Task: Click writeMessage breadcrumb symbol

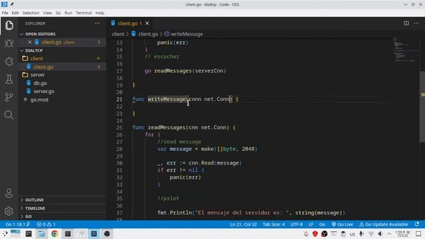Action: point(187,34)
